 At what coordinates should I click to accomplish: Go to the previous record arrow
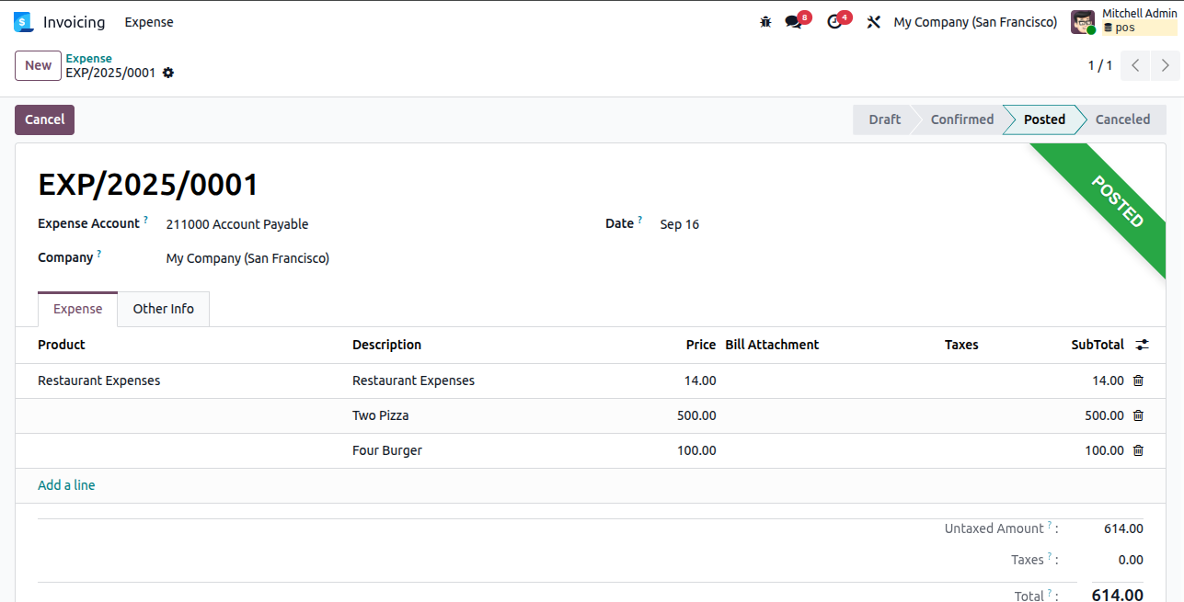click(1135, 65)
